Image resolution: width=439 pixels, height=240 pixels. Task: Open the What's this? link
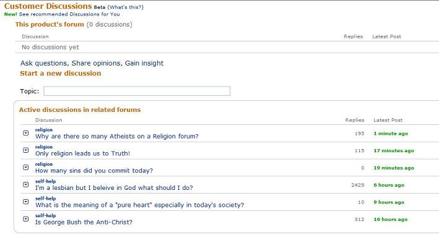[126, 7]
